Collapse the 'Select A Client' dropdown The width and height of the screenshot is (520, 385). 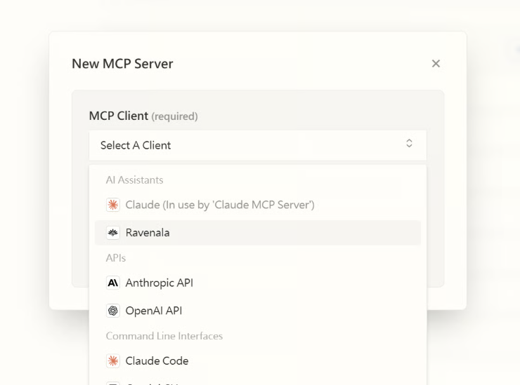tap(257, 145)
